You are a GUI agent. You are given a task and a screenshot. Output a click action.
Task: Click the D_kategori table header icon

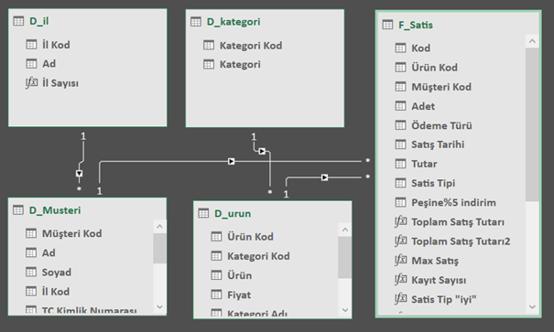coord(196,22)
